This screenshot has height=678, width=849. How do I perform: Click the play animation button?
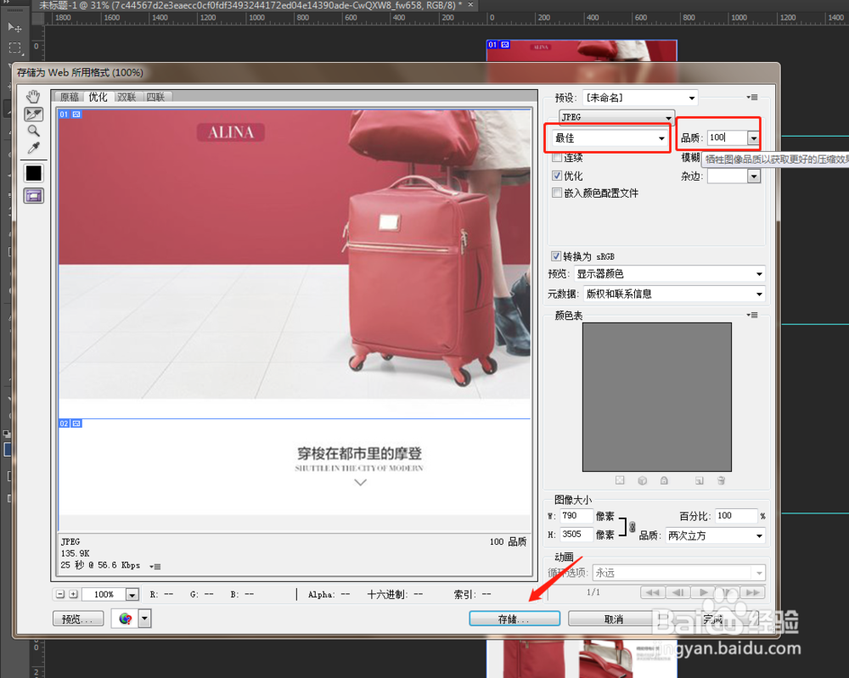pos(703,592)
